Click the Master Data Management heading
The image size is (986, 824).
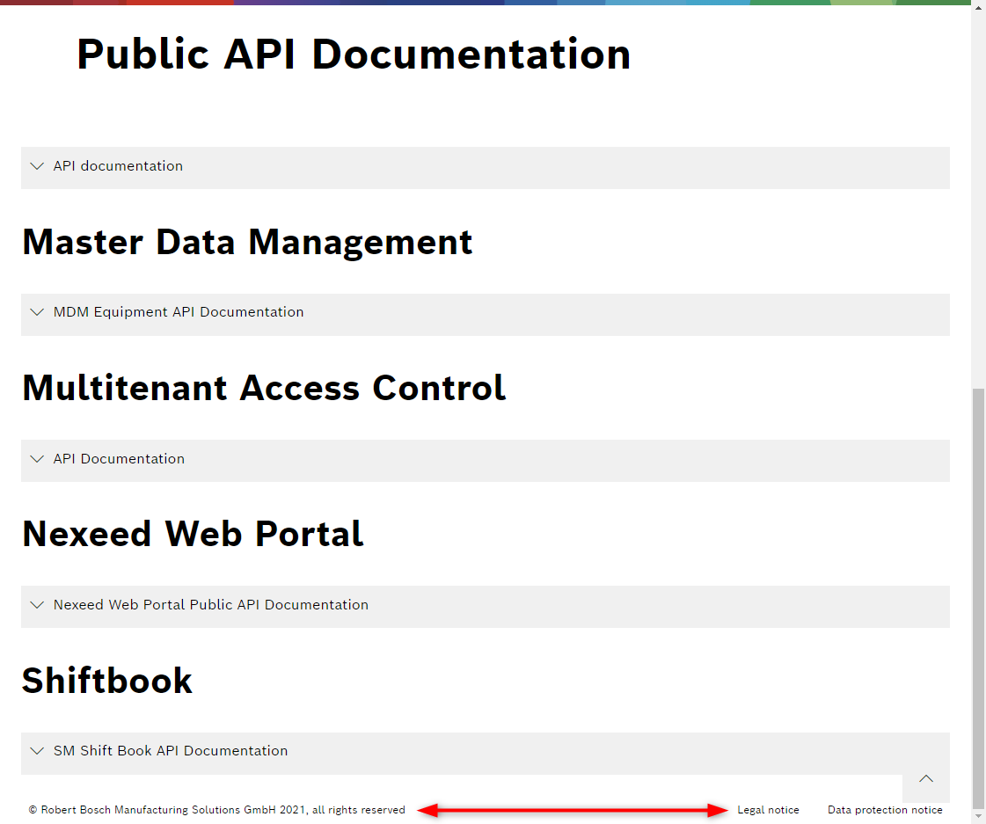click(247, 243)
